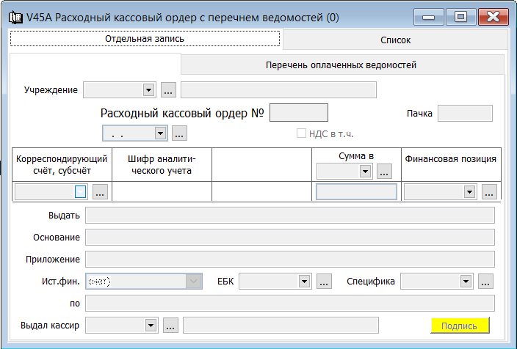Expand the Финансовая позиция dropdown
This screenshot has height=349, width=517.
coord(469,191)
